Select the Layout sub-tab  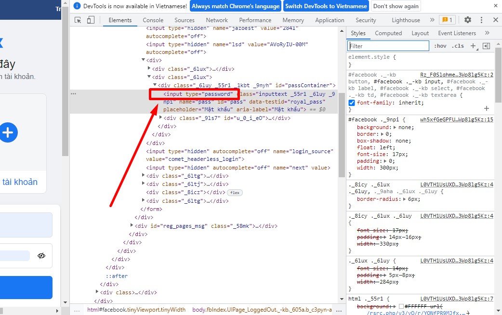[420, 33]
